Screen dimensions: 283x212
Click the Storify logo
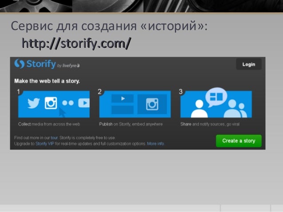[x=35, y=64]
